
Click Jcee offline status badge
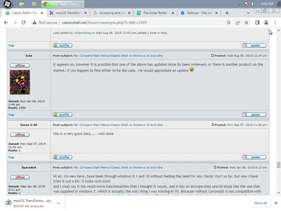pos(20,65)
